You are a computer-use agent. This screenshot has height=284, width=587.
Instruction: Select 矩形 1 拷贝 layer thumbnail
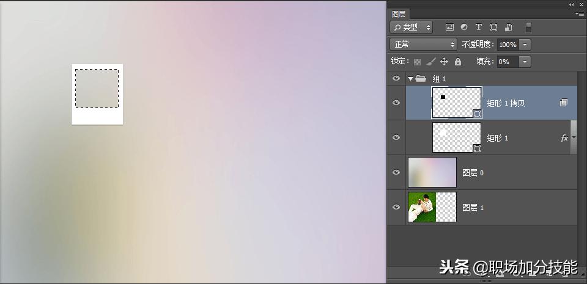tap(457, 103)
